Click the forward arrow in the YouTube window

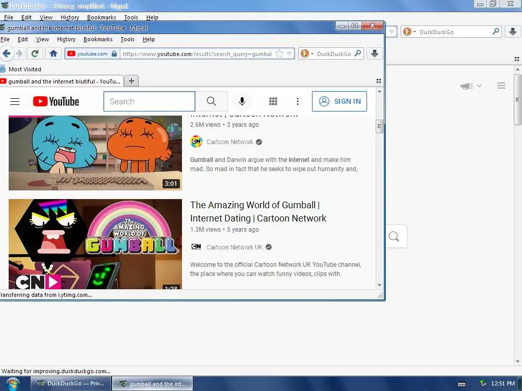click(x=19, y=53)
